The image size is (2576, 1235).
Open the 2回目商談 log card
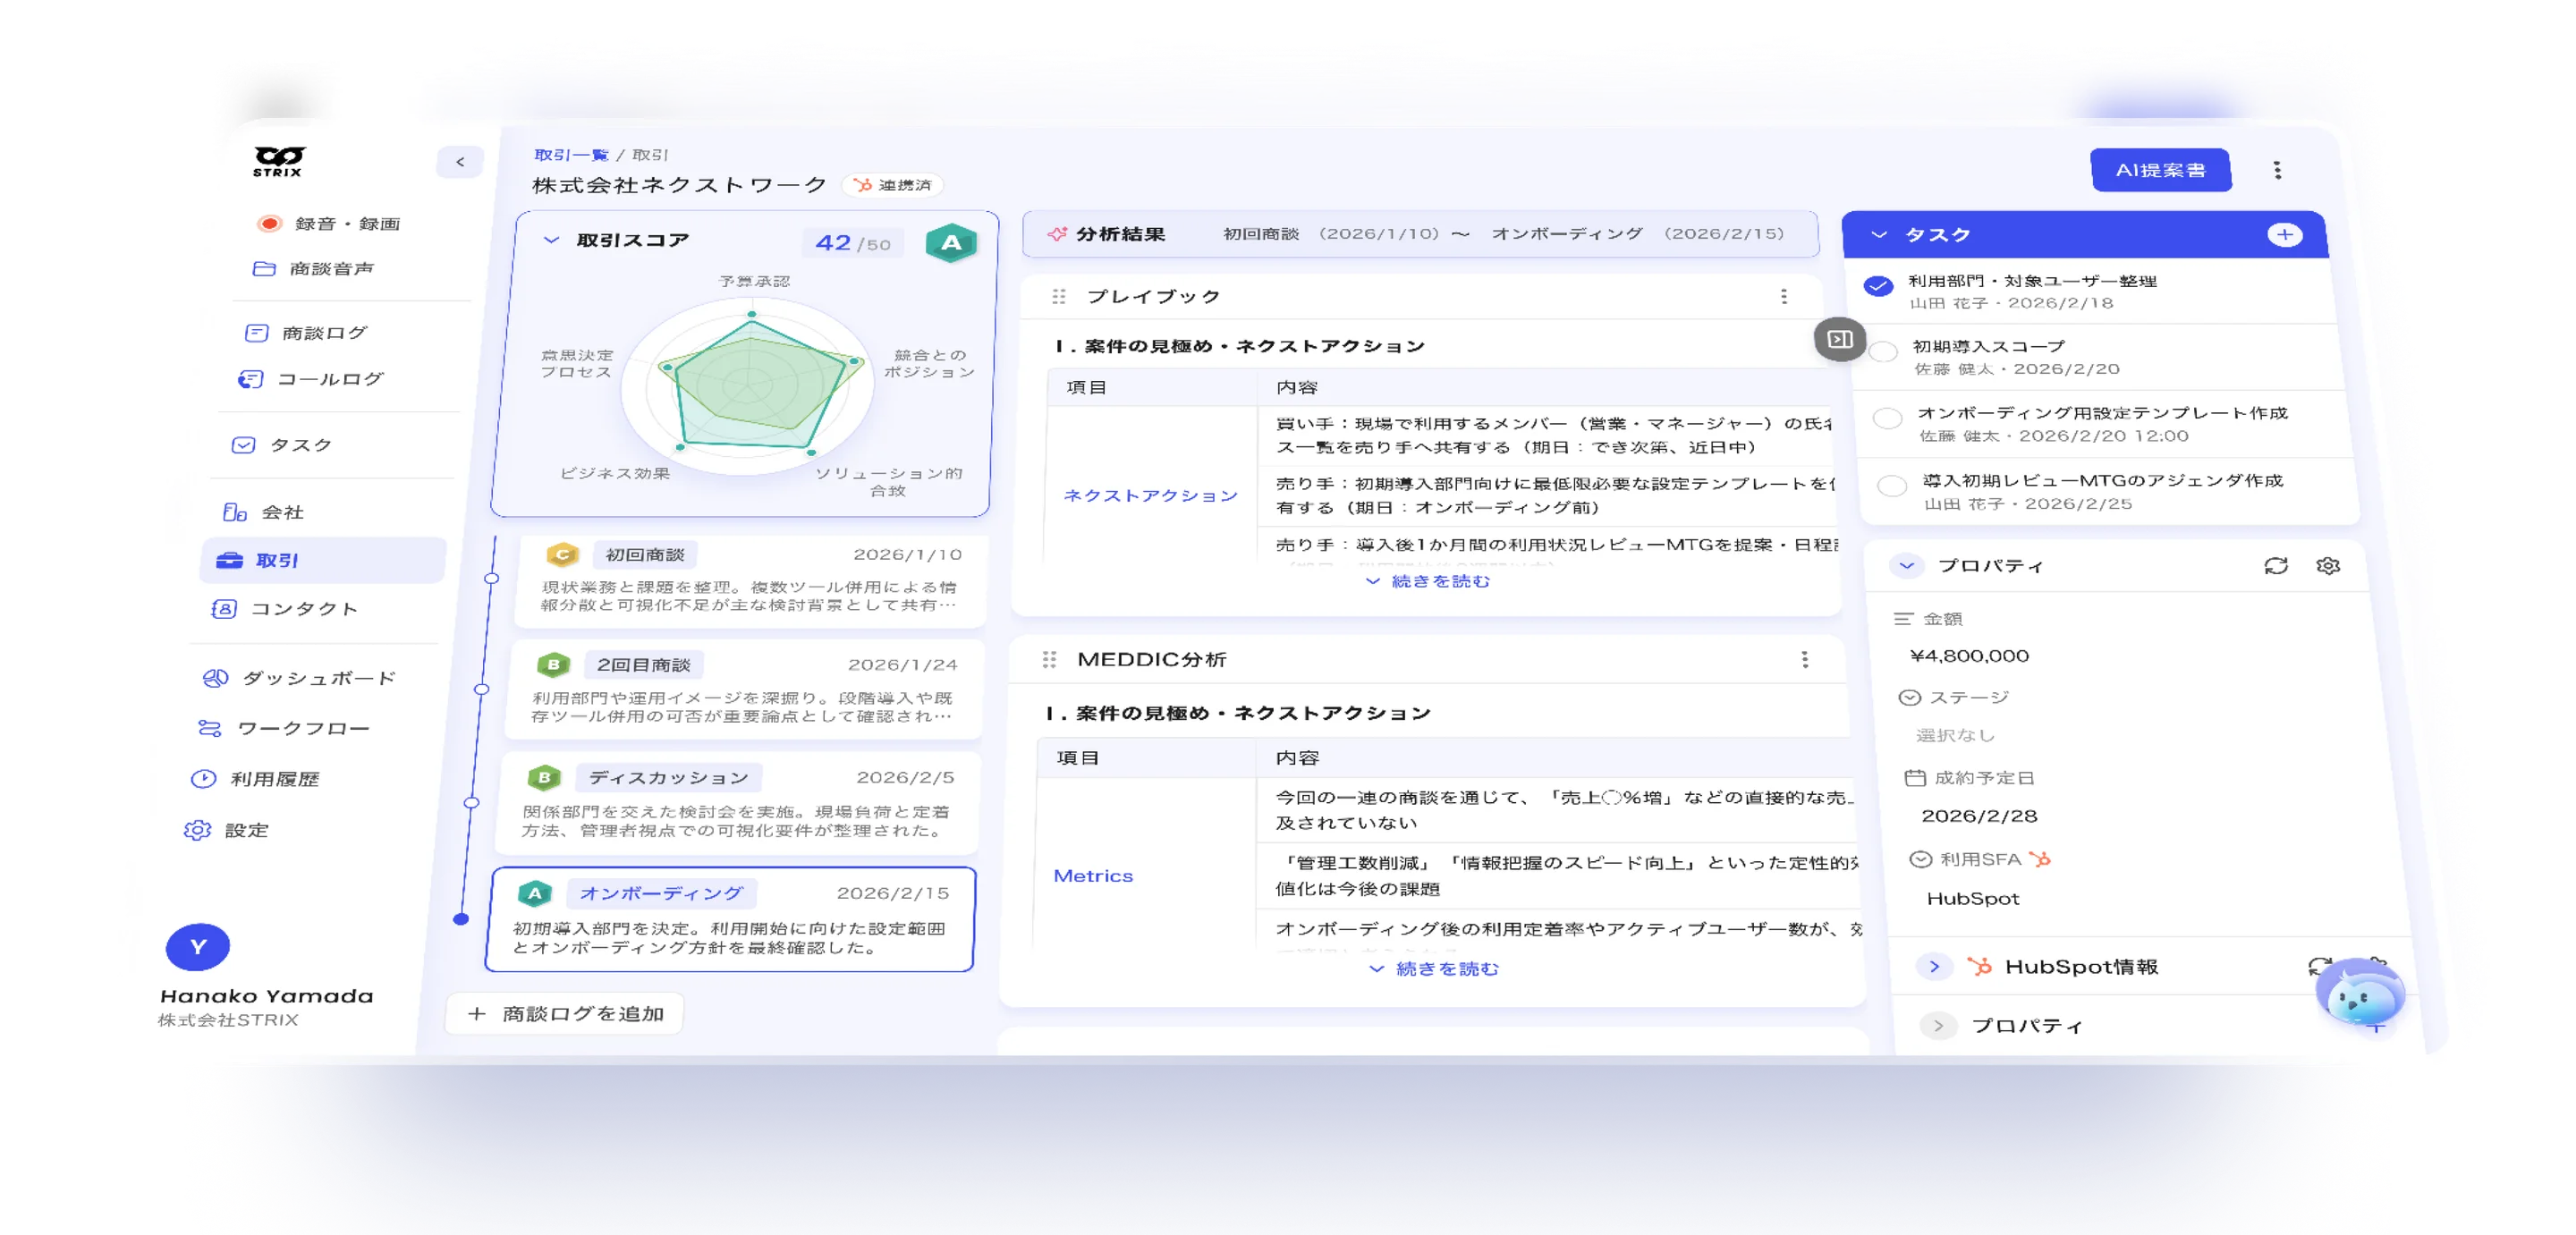coord(745,690)
